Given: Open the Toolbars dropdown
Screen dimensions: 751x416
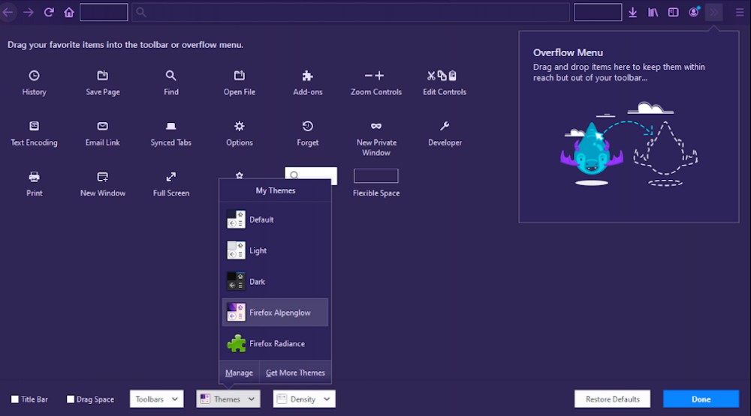Looking at the screenshot, I should [157, 399].
